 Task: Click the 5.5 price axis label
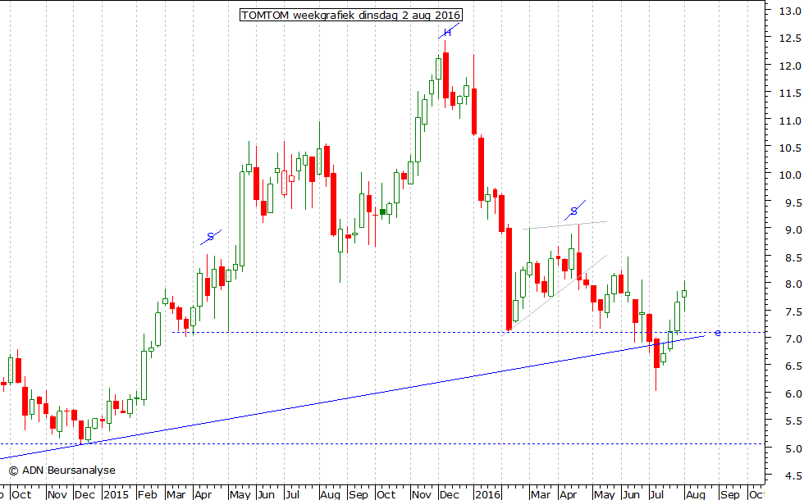pyautogui.click(x=793, y=421)
